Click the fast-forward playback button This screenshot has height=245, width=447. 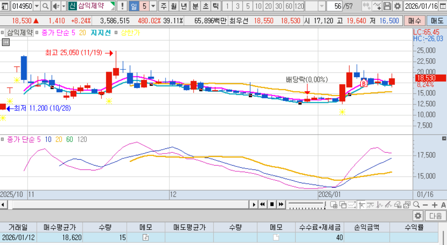point(281,204)
